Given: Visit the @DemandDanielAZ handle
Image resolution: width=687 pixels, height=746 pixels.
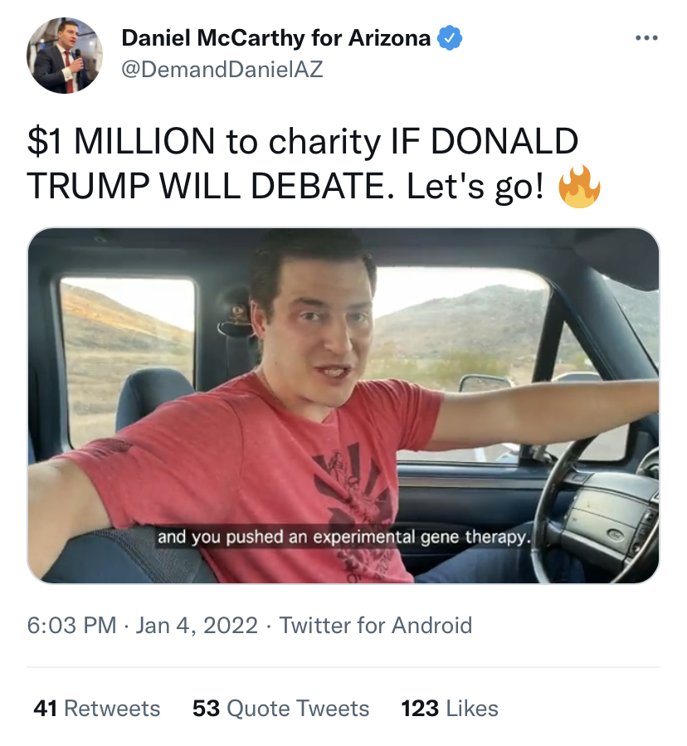Looking at the screenshot, I should 222,70.
